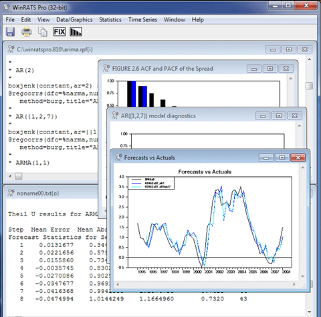The image size is (321, 317).
Task: Maximize the arima.rpf editor window
Action: (x=289, y=49)
